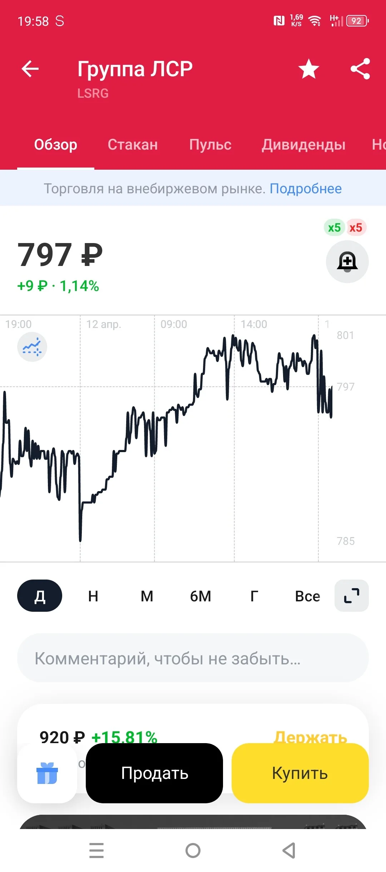Switch to the Стакан tab
Viewport: 386px width, 872px height.
coord(133,145)
